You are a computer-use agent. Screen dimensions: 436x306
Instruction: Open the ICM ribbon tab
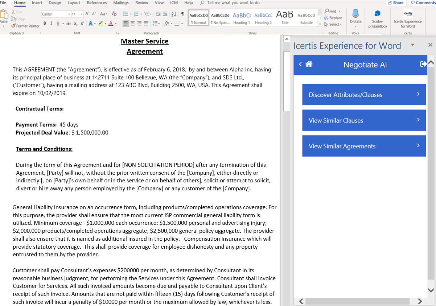tap(174, 3)
